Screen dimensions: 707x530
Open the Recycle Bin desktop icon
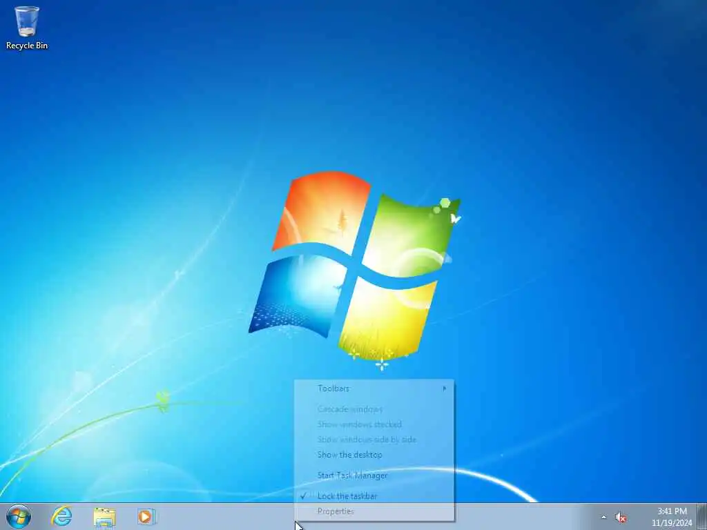coord(27,27)
